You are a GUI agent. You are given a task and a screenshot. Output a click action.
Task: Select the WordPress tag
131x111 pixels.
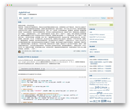pos(99,98)
